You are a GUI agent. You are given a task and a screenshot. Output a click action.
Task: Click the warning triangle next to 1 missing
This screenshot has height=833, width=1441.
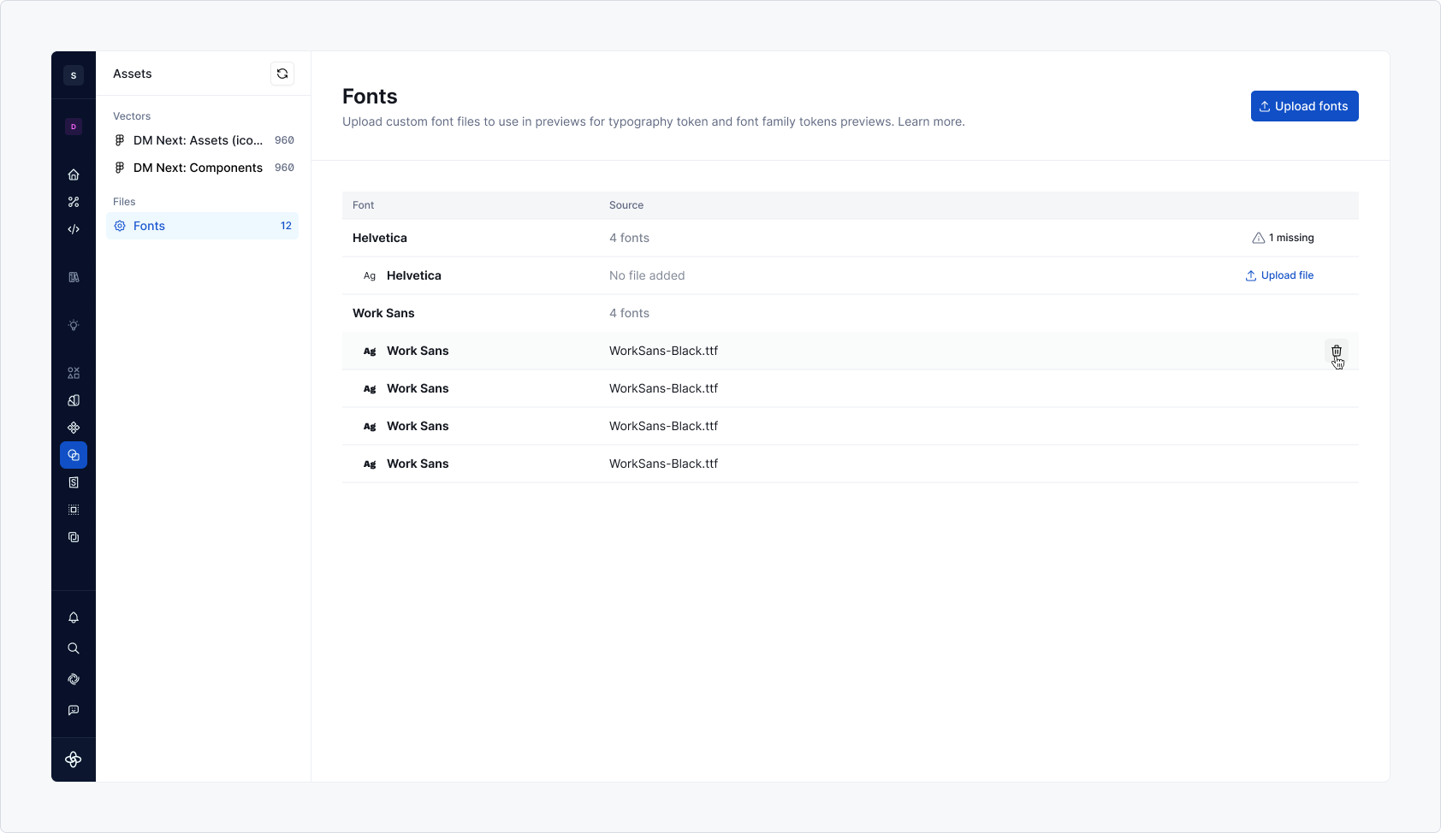pos(1259,238)
